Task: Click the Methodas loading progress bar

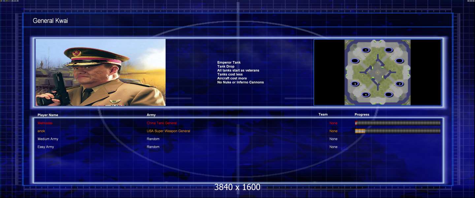Action: coord(397,123)
